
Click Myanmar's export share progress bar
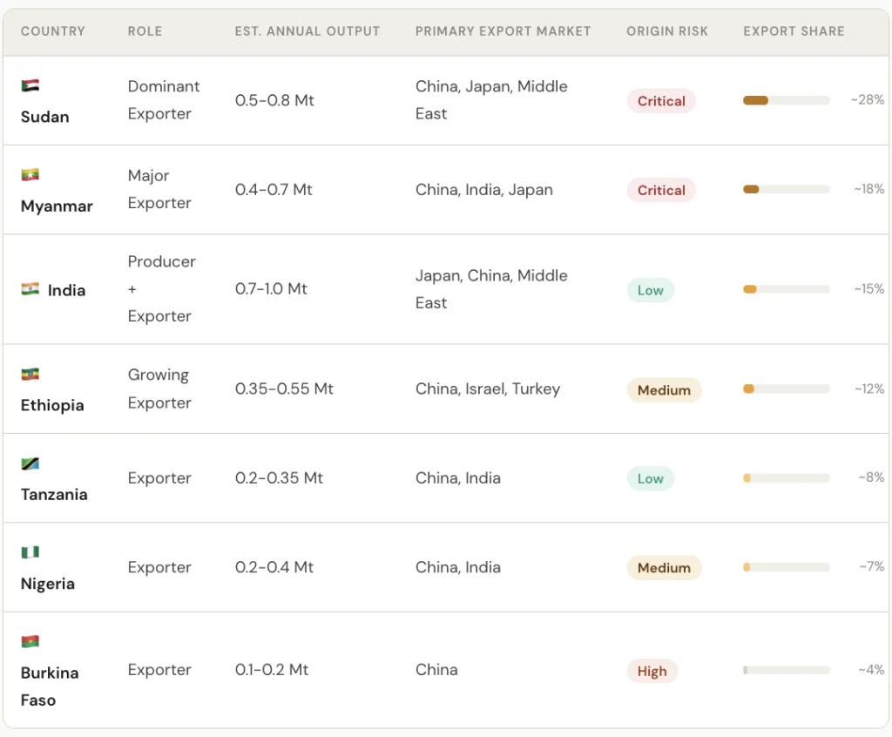pos(787,190)
